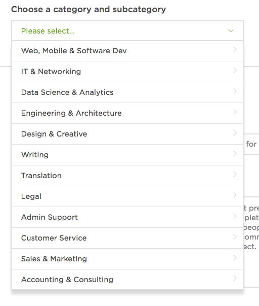Click the chevron next to Design & Creative
259x306 pixels.
[235, 133]
